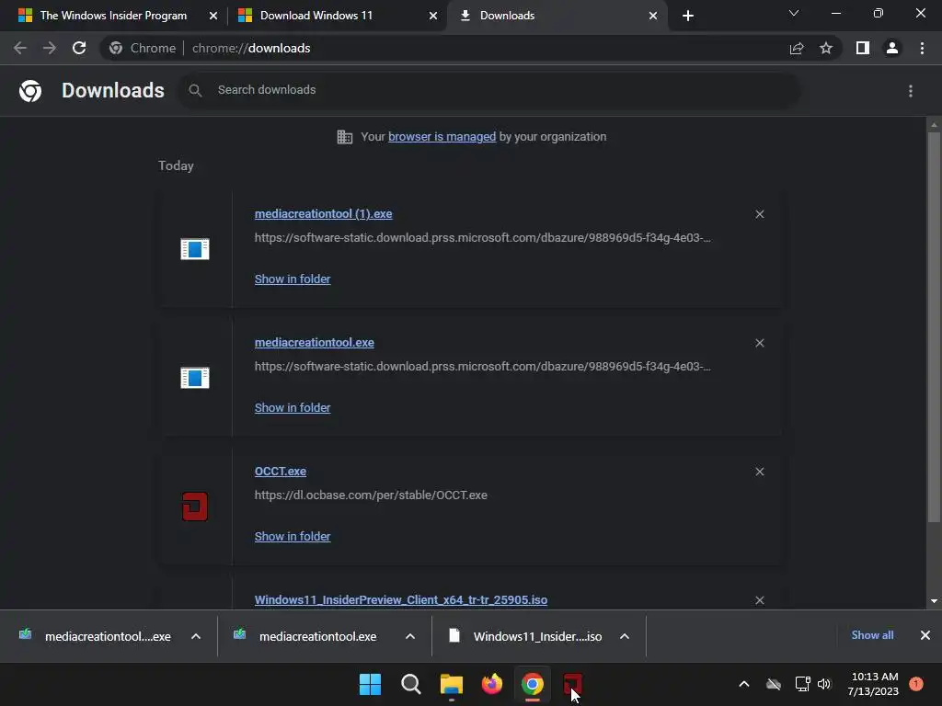Viewport: 942px width, 706px height.
Task: Click the downloads page vertical scrollbar
Action: [934, 327]
